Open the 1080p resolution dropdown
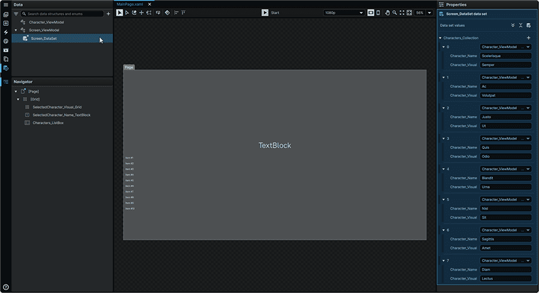539x293 pixels. click(x=344, y=13)
